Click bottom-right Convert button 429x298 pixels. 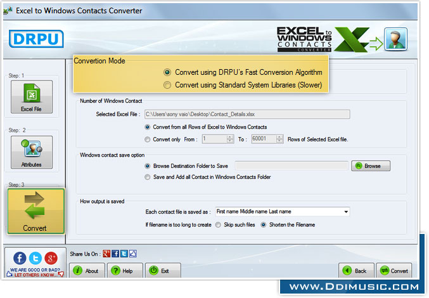coord(394,270)
